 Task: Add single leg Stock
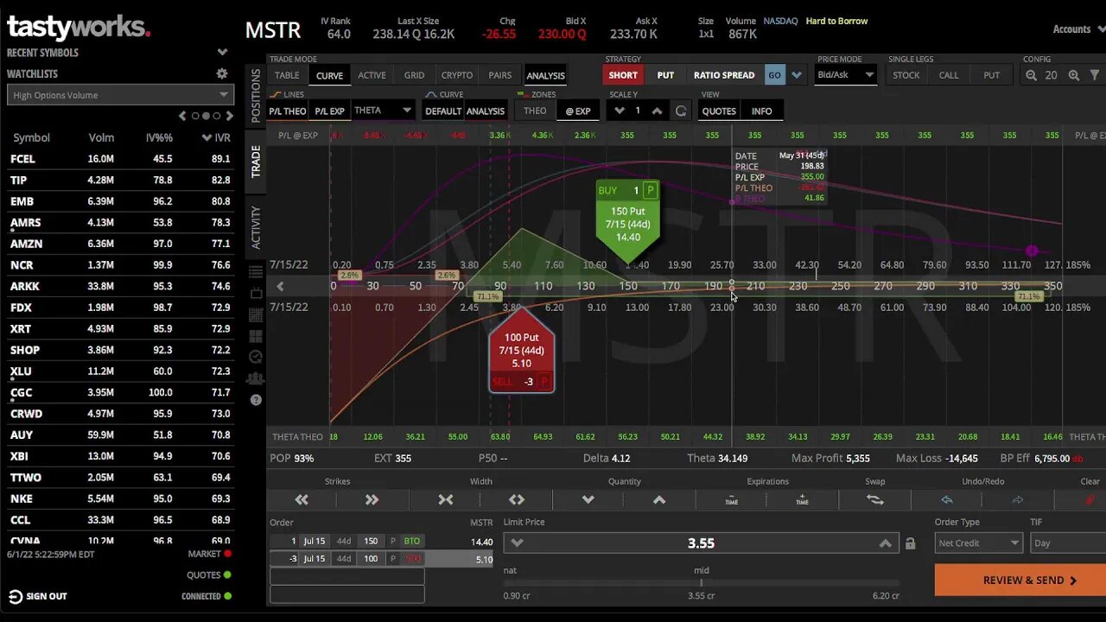click(x=906, y=75)
